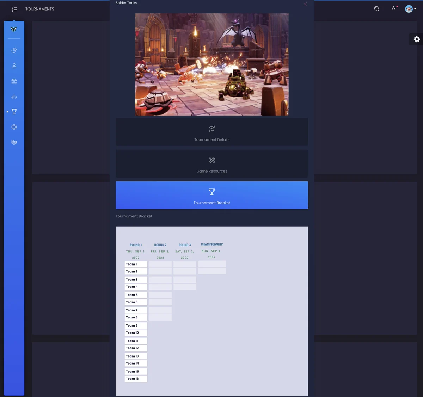Open the activity pulse notifications icon
This screenshot has height=397, width=423.
[394, 8]
